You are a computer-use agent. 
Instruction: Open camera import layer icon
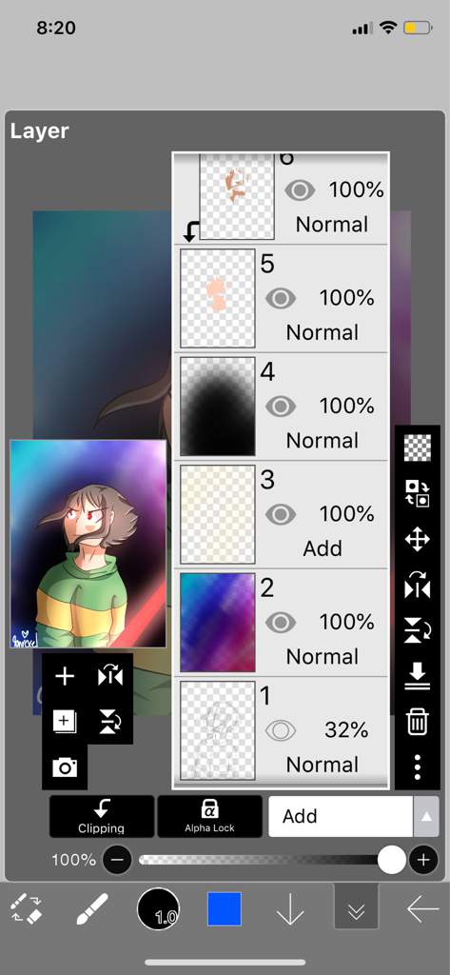click(65, 768)
